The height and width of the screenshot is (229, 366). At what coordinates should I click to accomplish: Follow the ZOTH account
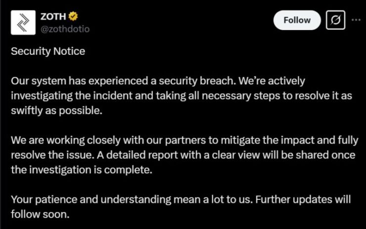point(297,20)
